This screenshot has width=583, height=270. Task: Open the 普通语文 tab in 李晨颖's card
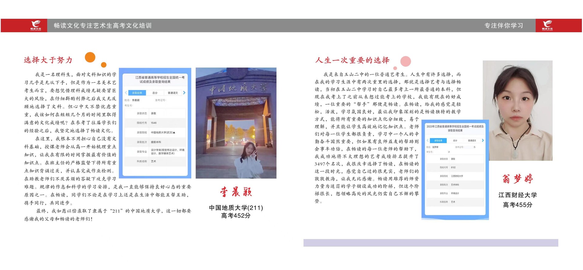pyautogui.click(x=173, y=93)
